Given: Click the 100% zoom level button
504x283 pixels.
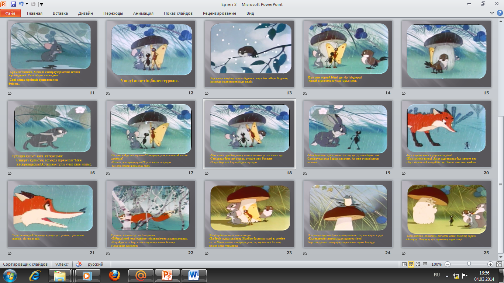Looking at the screenshot, I should tap(436, 264).
